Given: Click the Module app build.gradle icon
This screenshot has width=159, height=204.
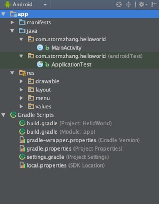Looking at the screenshot, I should point(22,131).
